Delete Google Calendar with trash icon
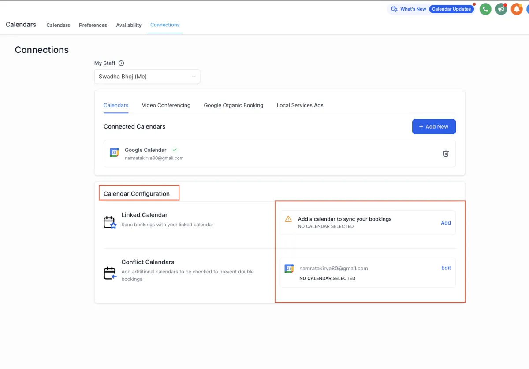The width and height of the screenshot is (529, 369). [446, 154]
